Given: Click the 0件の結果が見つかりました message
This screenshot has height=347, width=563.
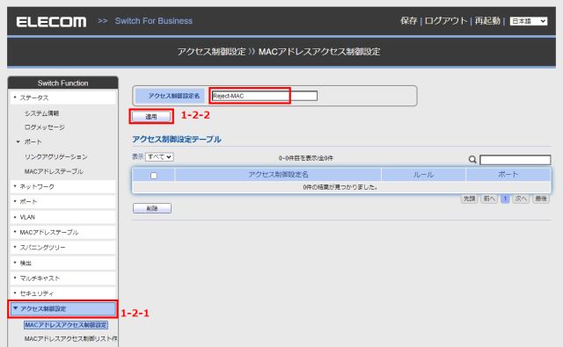Looking at the screenshot, I should coord(340,187).
